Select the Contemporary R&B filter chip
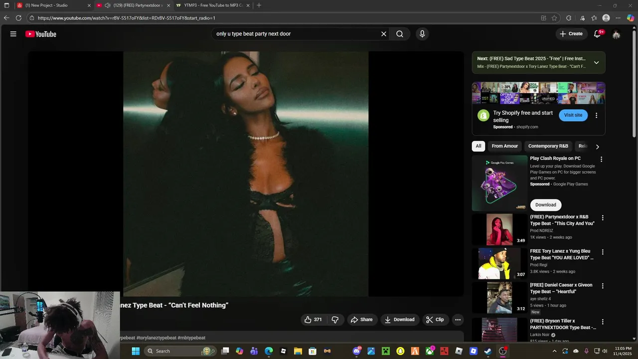The width and height of the screenshot is (638, 359). coord(548,146)
